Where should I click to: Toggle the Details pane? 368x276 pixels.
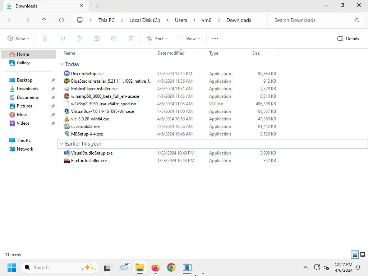[348, 39]
